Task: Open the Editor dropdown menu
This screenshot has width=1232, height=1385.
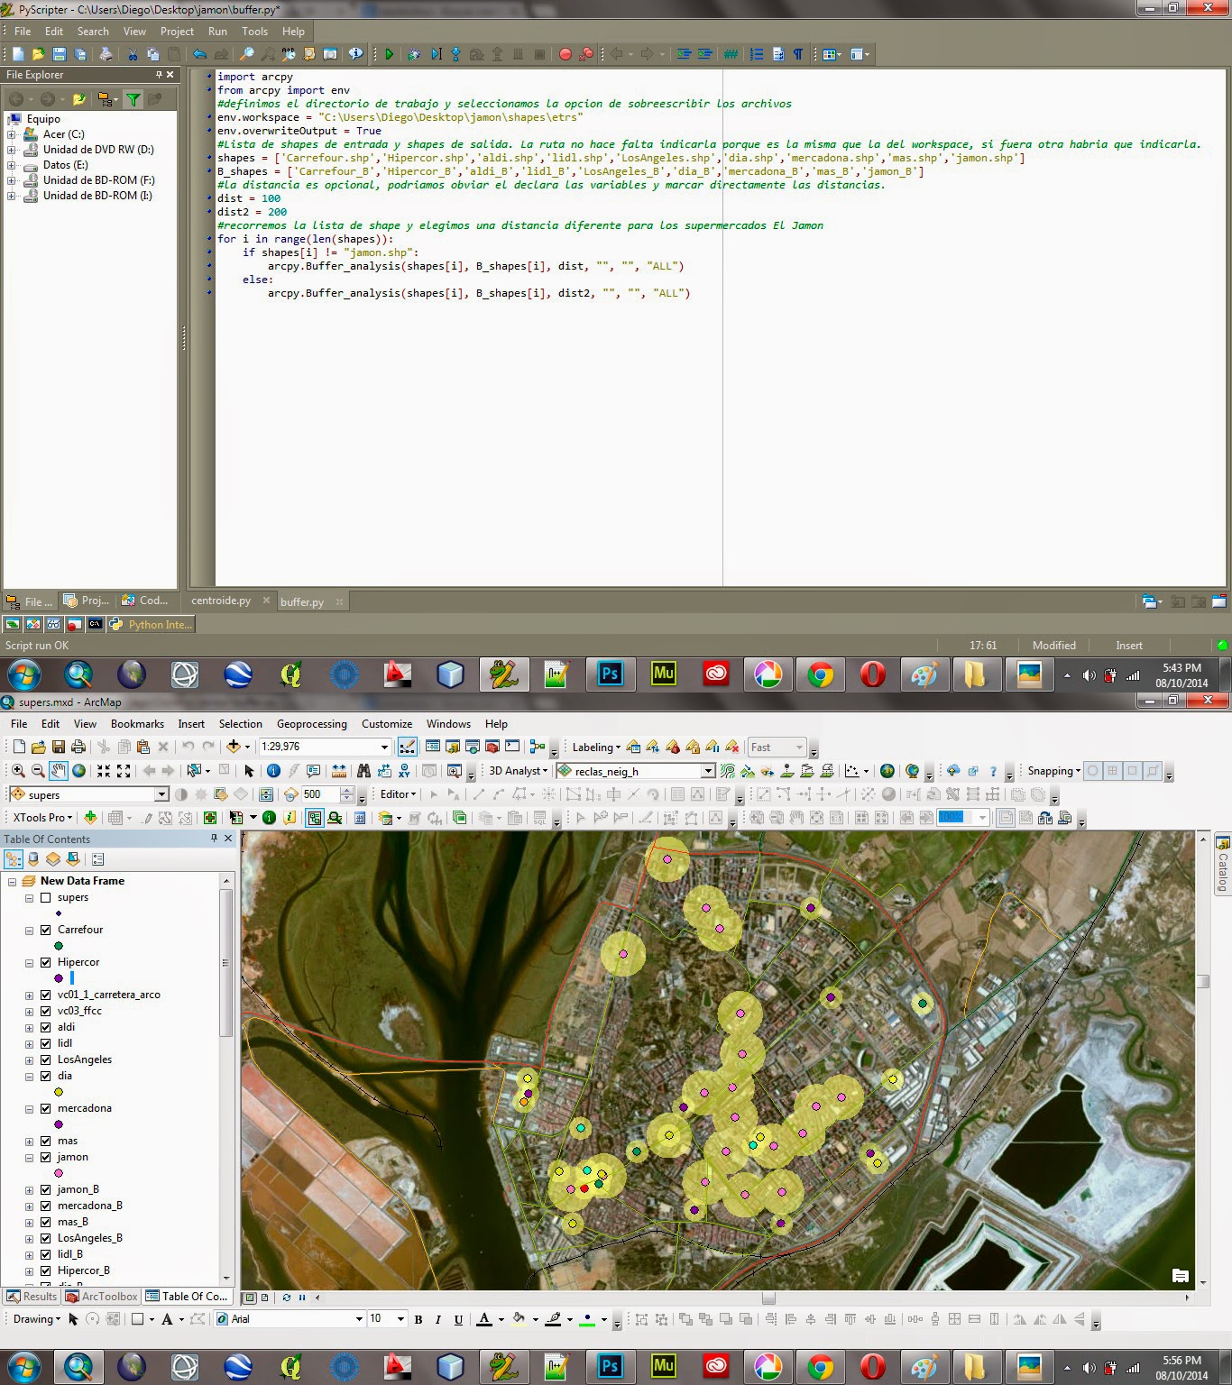Action: [398, 794]
